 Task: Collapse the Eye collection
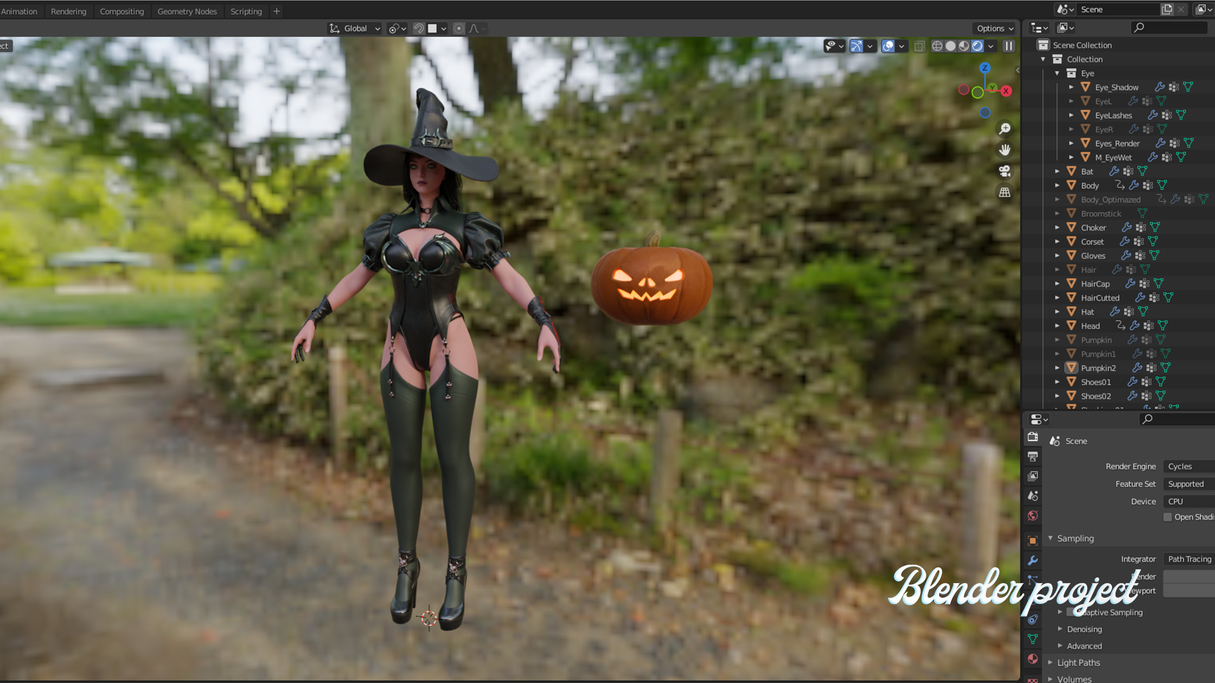point(1057,73)
